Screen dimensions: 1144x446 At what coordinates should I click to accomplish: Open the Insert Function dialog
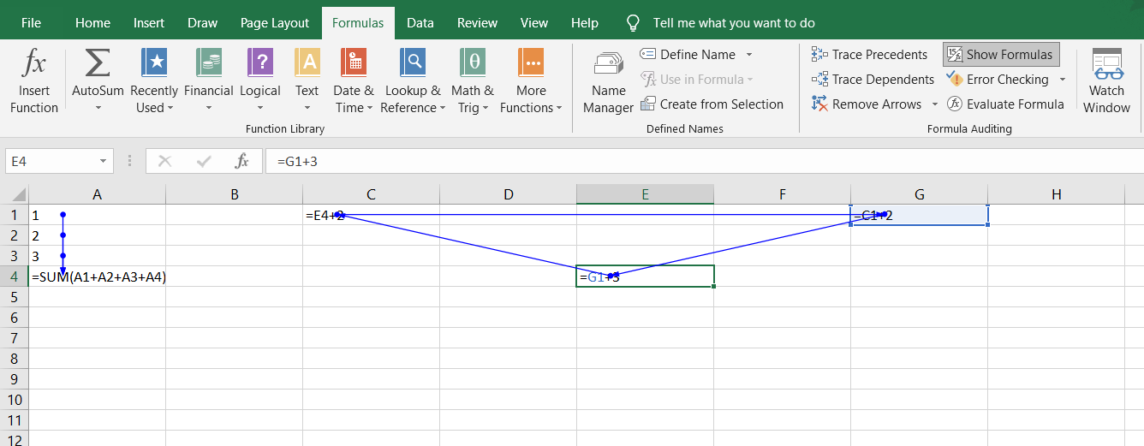(x=34, y=81)
